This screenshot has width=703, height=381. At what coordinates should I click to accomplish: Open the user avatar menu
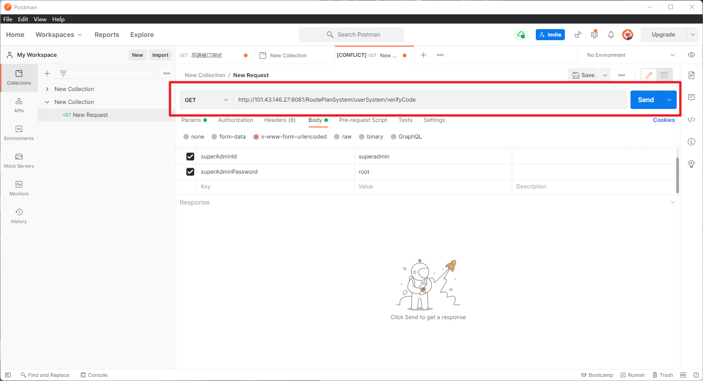pyautogui.click(x=627, y=35)
